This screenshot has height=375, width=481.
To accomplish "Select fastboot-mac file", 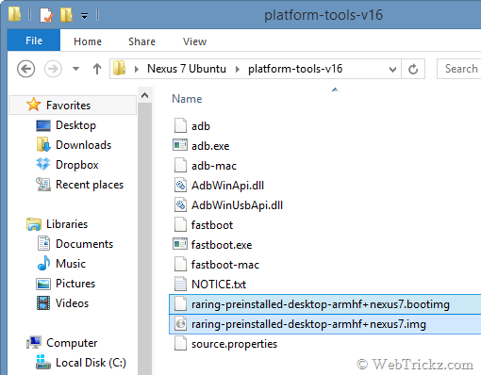I will coord(225,265).
